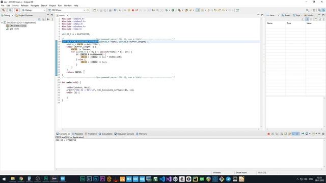This screenshot has height=183, width=326.
Task: Click the launch bar red Stop button
Action: (x=17, y=10)
